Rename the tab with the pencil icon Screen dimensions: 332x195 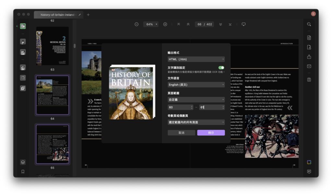80,15
